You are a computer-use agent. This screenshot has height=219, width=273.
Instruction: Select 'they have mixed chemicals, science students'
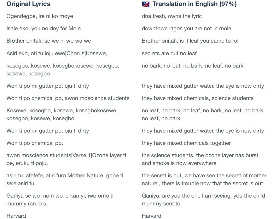pyautogui.click(x=198, y=98)
